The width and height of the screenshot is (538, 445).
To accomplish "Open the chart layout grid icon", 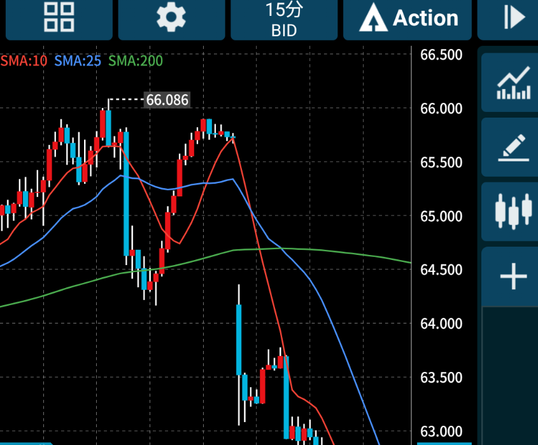I will click(59, 18).
